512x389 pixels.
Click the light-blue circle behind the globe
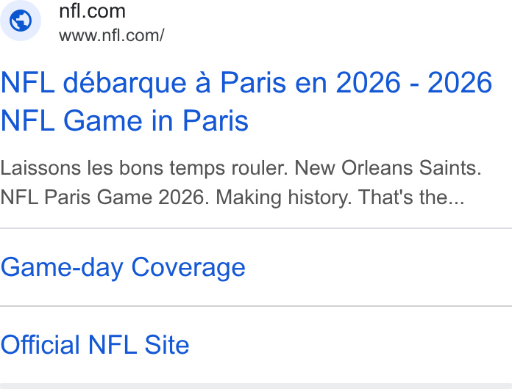pyautogui.click(x=21, y=21)
